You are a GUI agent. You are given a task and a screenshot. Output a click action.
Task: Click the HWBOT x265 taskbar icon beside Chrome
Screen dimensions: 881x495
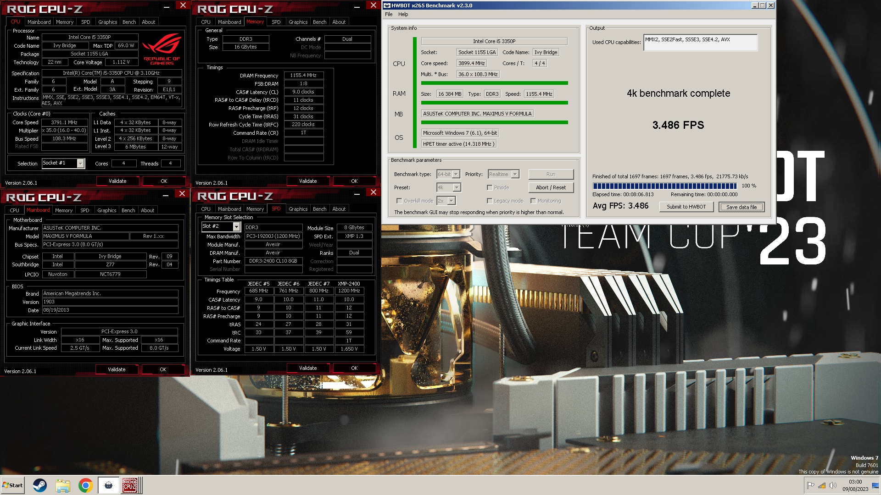[108, 485]
